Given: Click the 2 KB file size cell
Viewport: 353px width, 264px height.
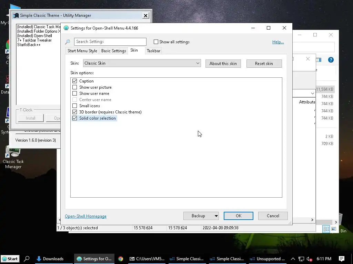Looking at the screenshot, I should (x=329, y=136).
